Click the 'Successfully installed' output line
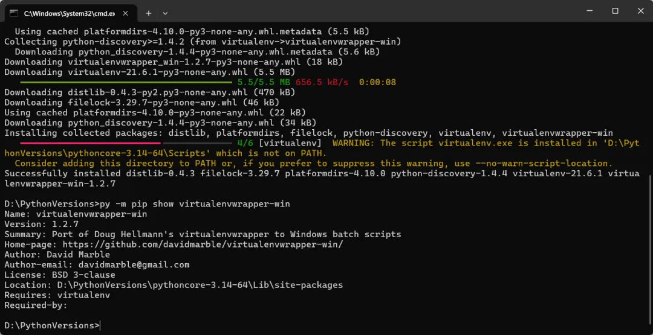This screenshot has width=653, height=335. 322,178
